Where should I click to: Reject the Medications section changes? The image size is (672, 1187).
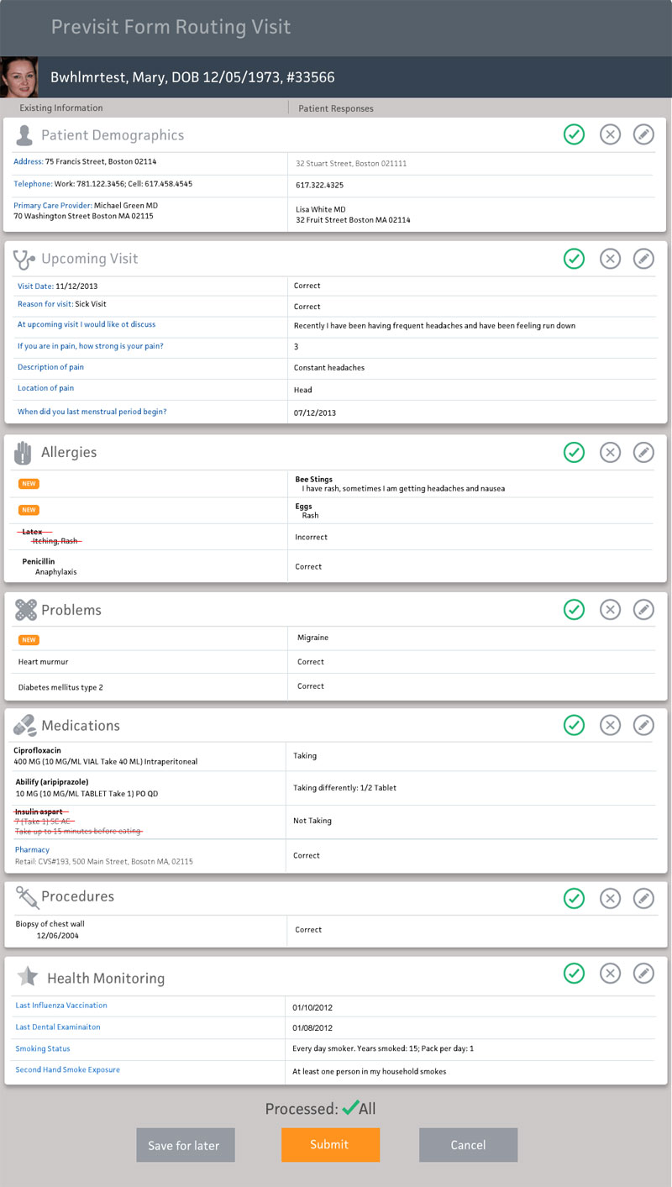point(610,725)
